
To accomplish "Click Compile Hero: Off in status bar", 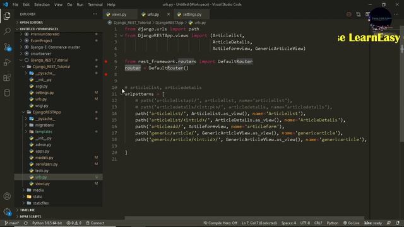I will 220,223.
